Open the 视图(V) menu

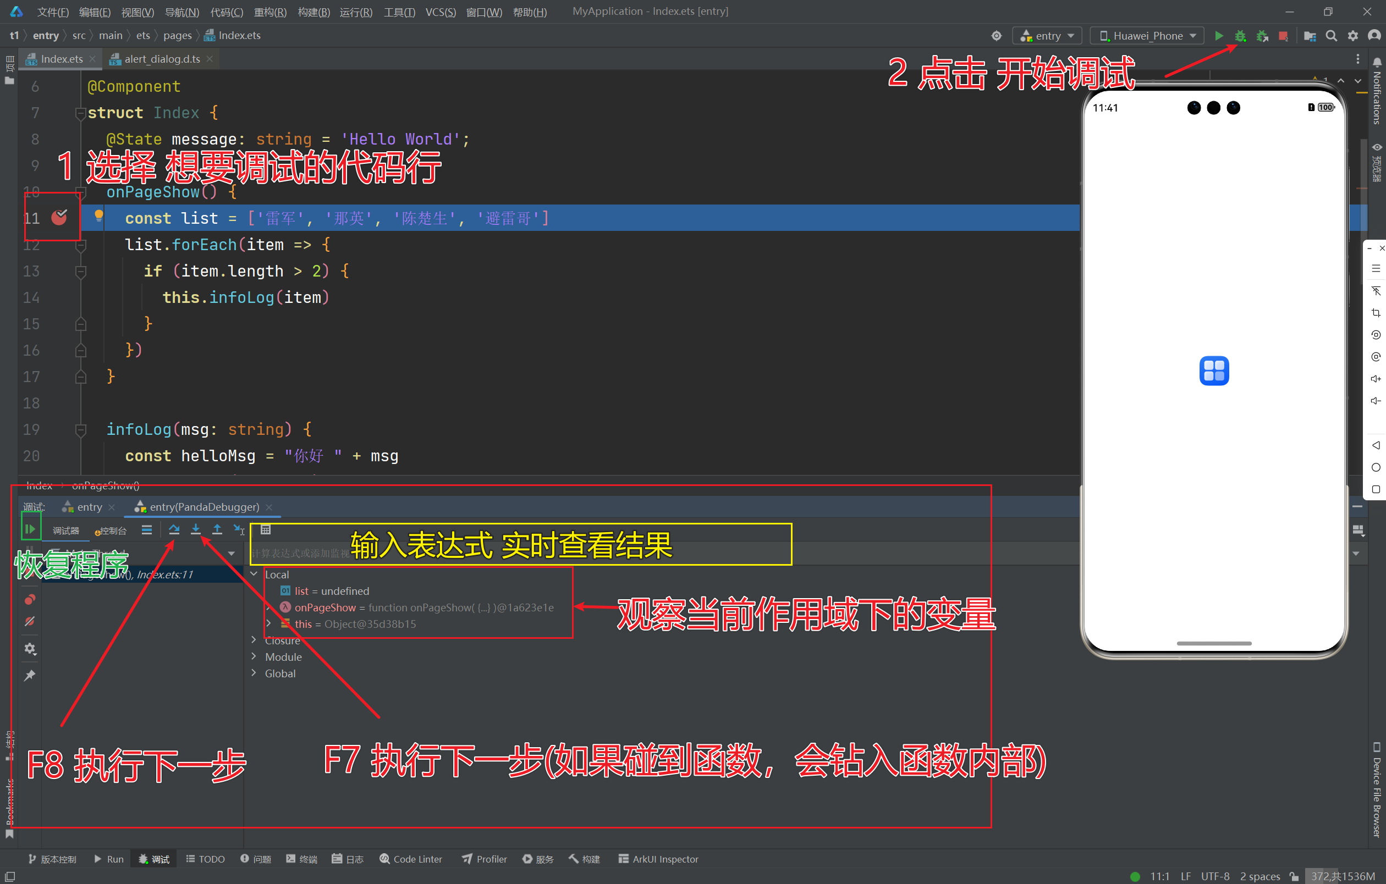point(137,12)
